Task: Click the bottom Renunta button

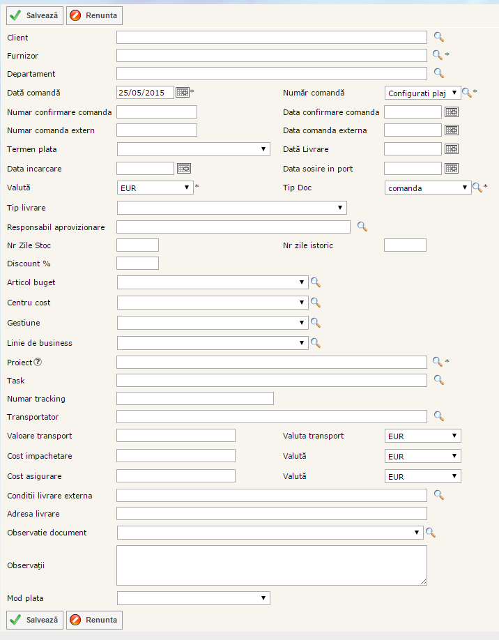Action: [x=94, y=619]
